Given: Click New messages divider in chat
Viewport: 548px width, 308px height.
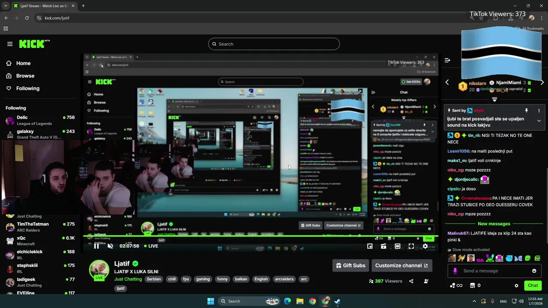Looking at the screenshot, I should click(494, 224).
